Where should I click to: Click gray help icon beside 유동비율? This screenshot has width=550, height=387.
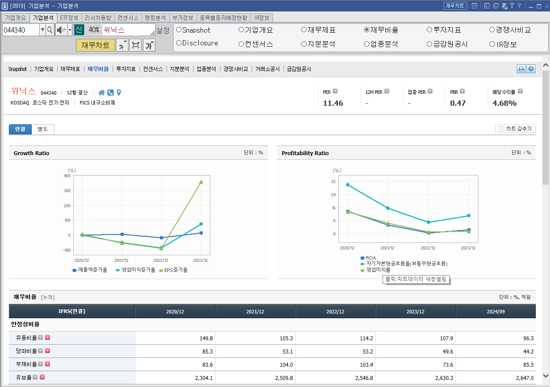(x=40, y=338)
